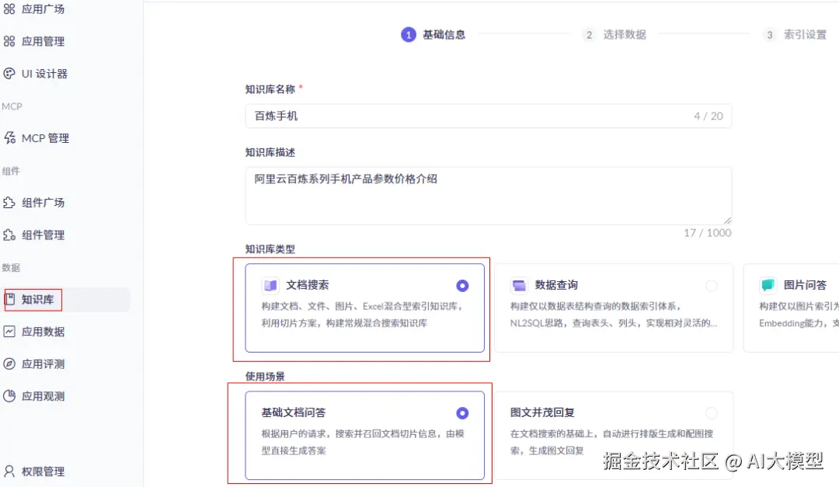839x487 pixels.
Task: Click the 图片问答 card's chat icon
Action: tap(768, 285)
